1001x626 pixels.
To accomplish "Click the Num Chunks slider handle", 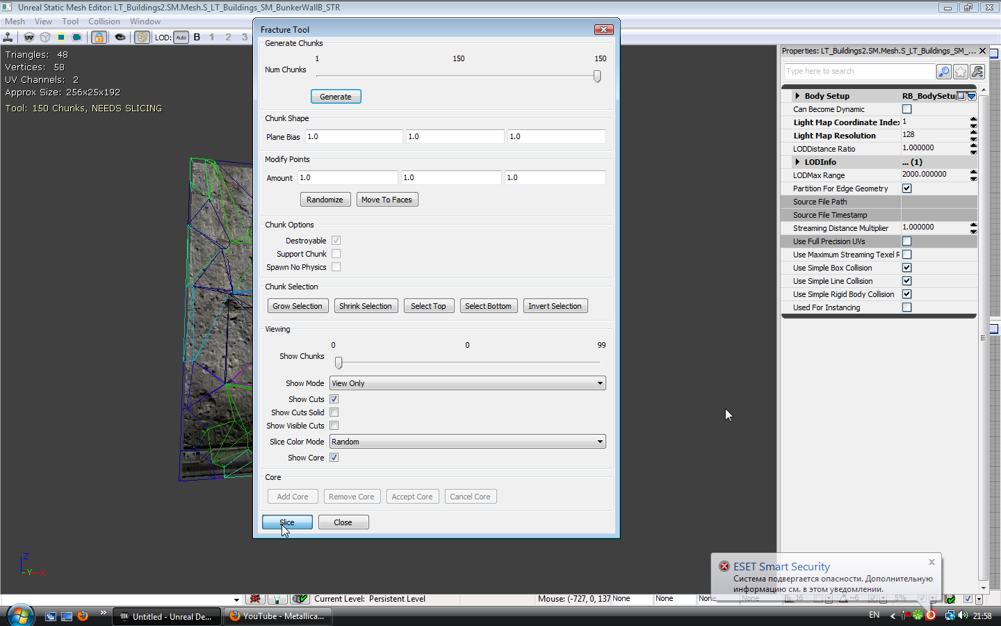I will point(597,77).
